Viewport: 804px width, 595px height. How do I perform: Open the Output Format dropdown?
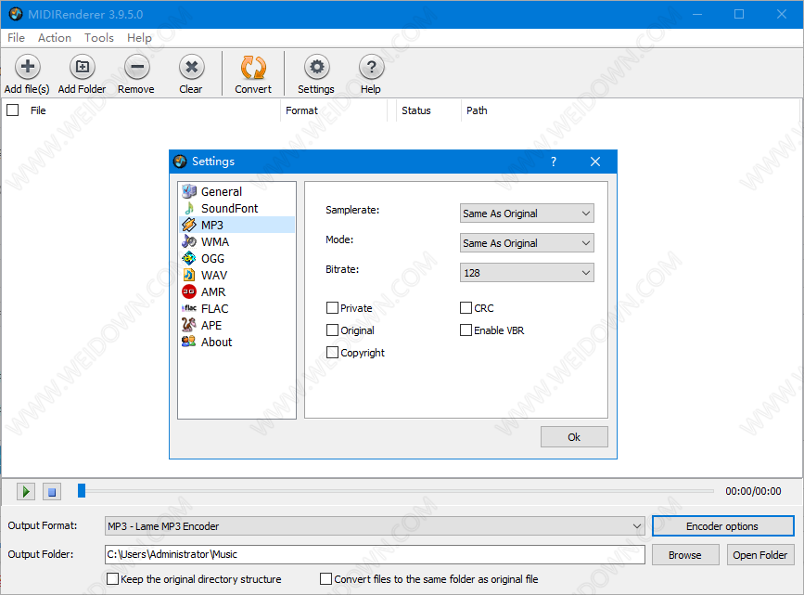pyautogui.click(x=375, y=526)
